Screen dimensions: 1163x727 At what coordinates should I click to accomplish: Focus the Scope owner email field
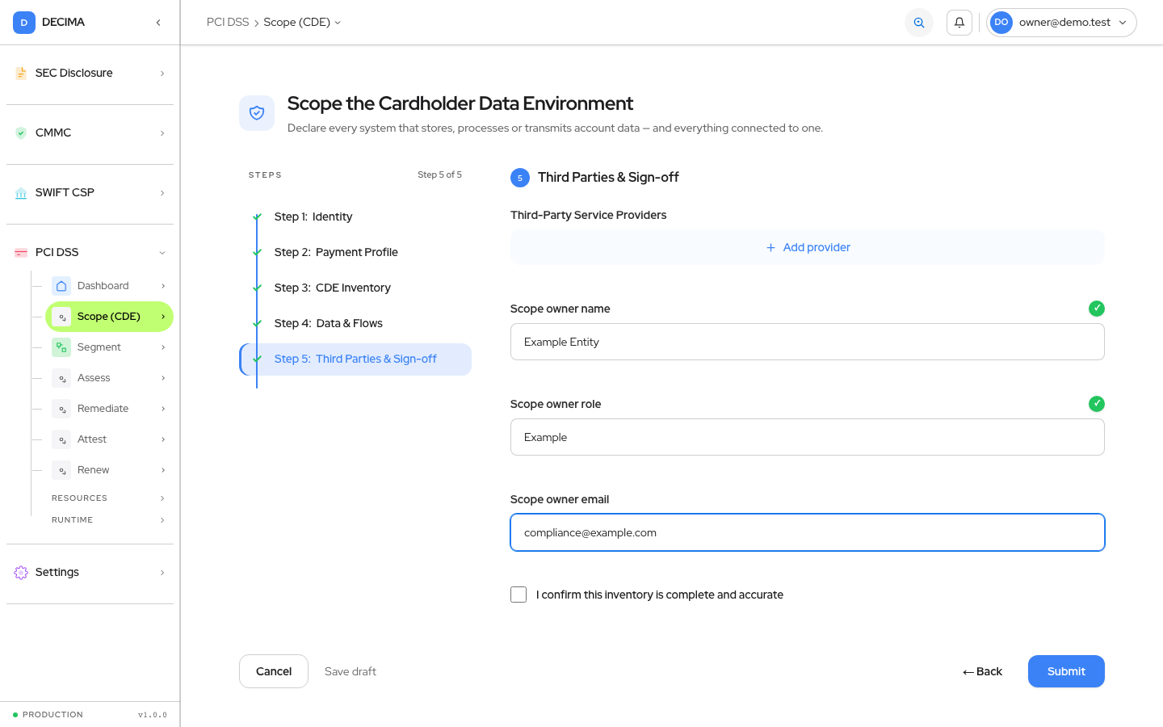click(808, 532)
